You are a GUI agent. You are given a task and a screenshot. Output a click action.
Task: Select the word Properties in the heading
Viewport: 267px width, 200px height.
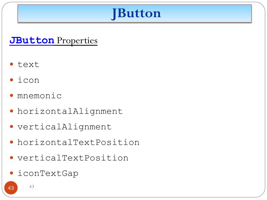pos(77,41)
